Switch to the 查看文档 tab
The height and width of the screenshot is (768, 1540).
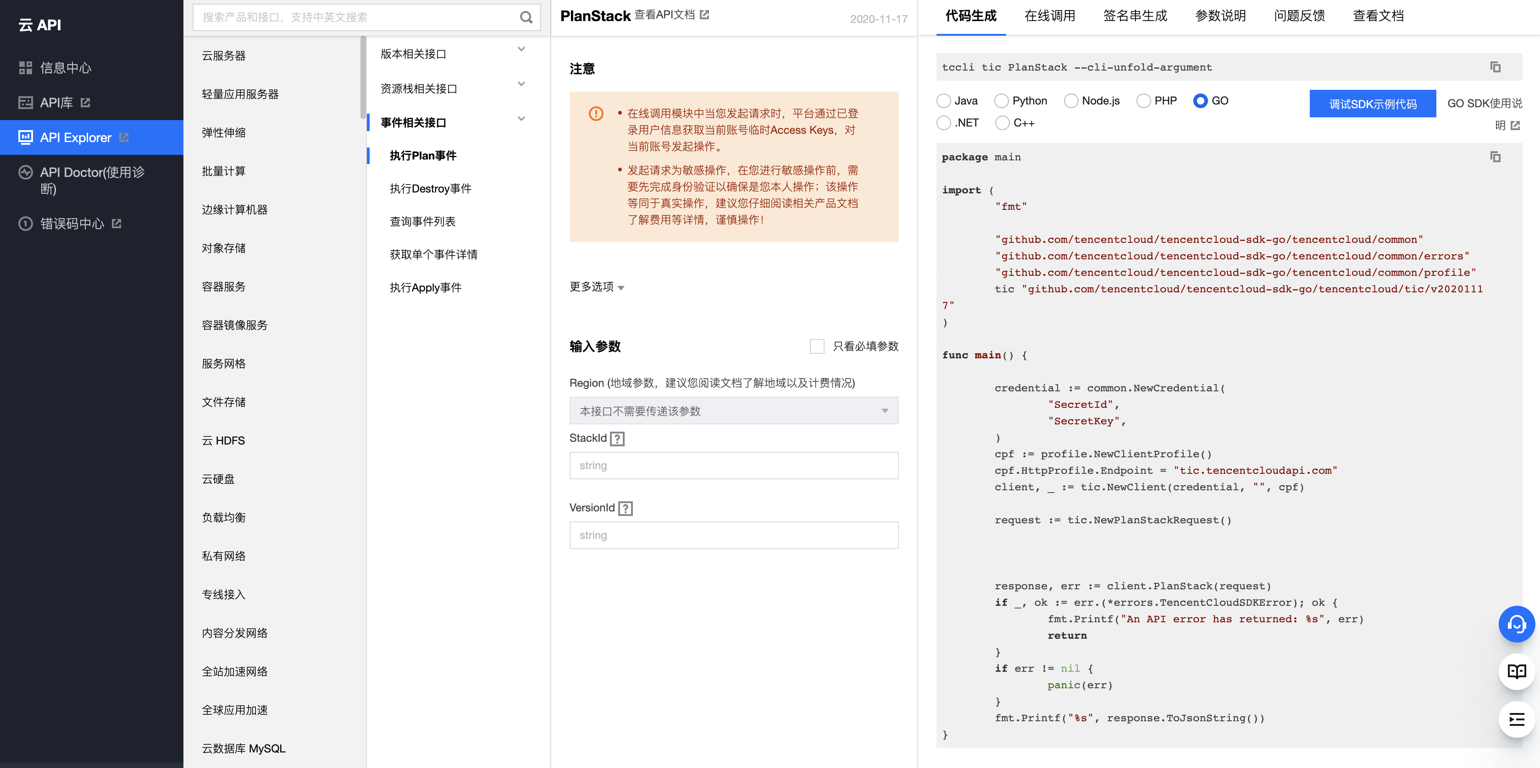[1378, 16]
